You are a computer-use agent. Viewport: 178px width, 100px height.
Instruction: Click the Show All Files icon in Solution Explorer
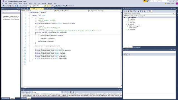(x=145, y=11)
